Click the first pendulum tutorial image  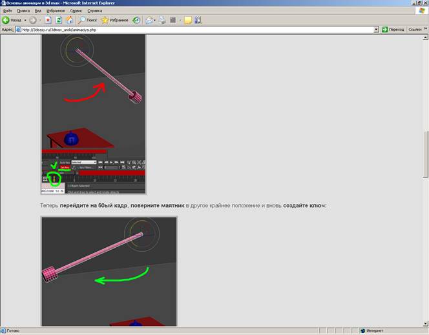[94, 114]
